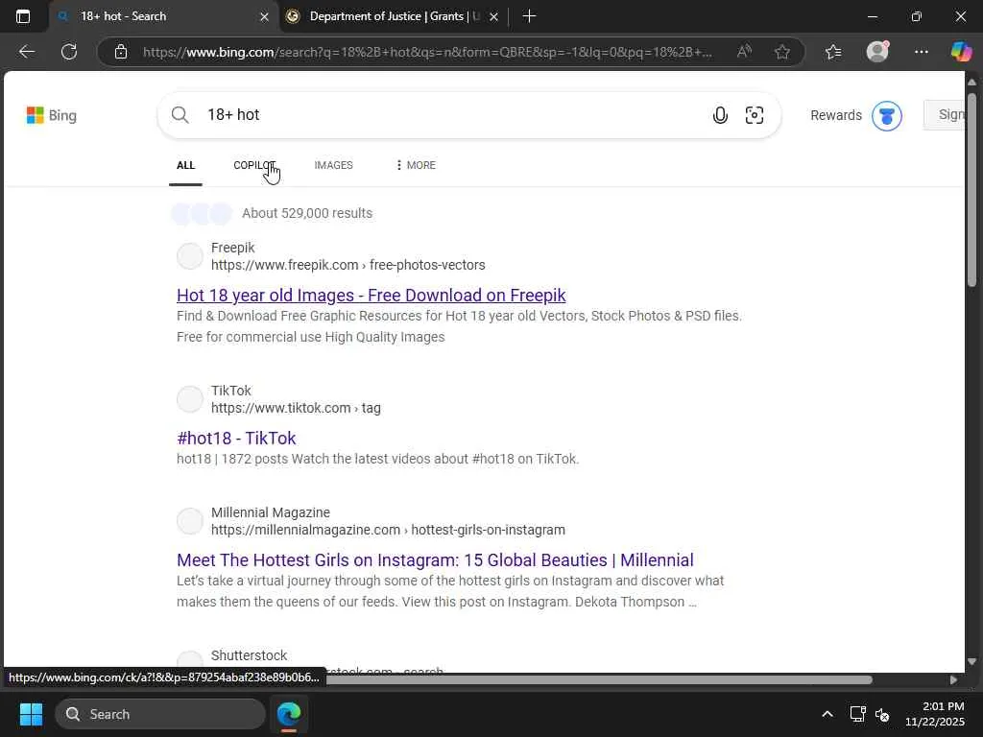The width and height of the screenshot is (983, 737).
Task: Open the Rewards medal icon
Action: (886, 115)
